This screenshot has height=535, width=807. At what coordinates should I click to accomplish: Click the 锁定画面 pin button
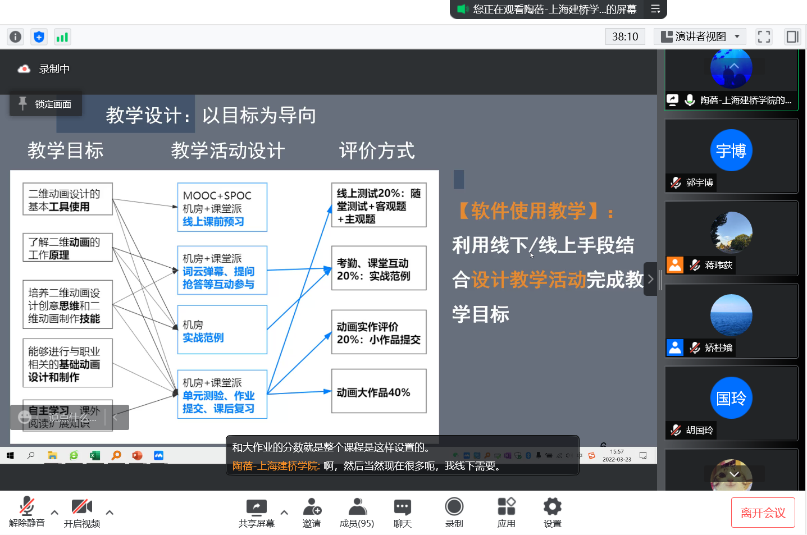click(x=45, y=104)
